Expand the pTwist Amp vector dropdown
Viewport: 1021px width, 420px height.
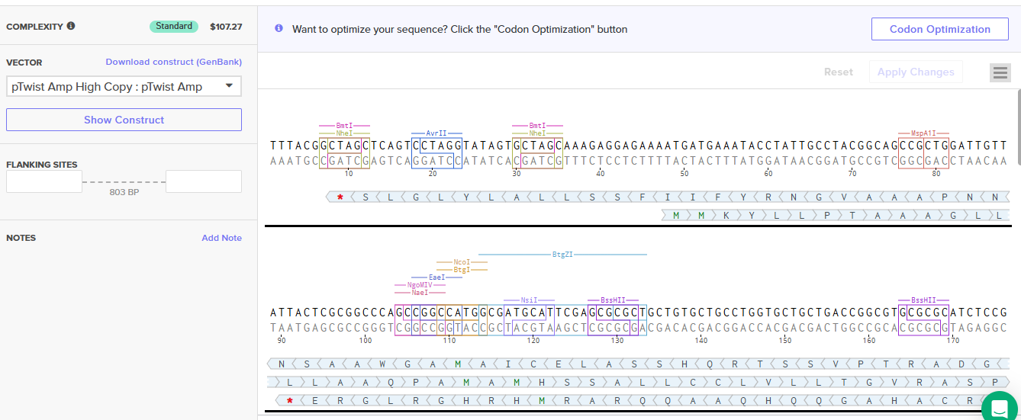(x=124, y=87)
